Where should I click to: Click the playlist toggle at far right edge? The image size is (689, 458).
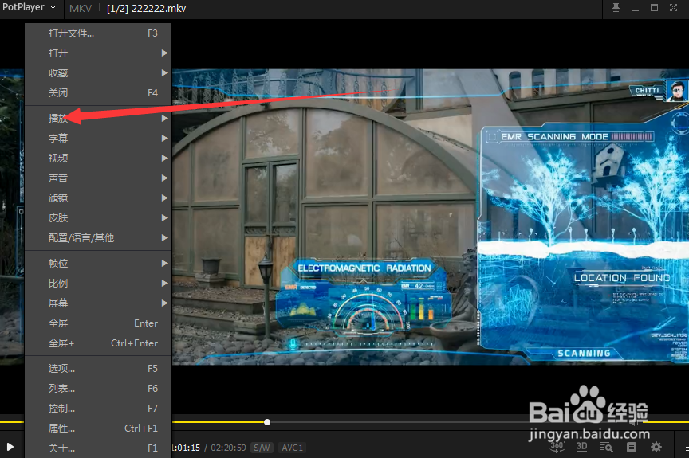pos(687,447)
